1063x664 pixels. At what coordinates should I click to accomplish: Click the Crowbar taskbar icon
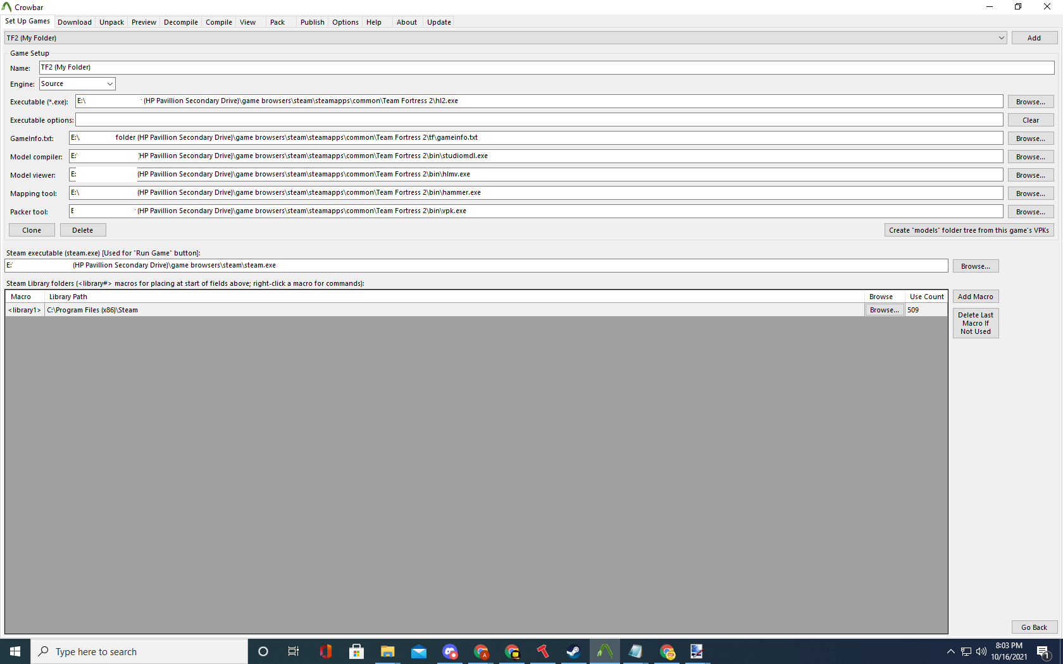pos(605,651)
